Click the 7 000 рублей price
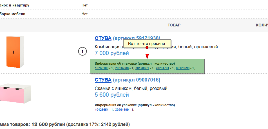 (112, 53)
